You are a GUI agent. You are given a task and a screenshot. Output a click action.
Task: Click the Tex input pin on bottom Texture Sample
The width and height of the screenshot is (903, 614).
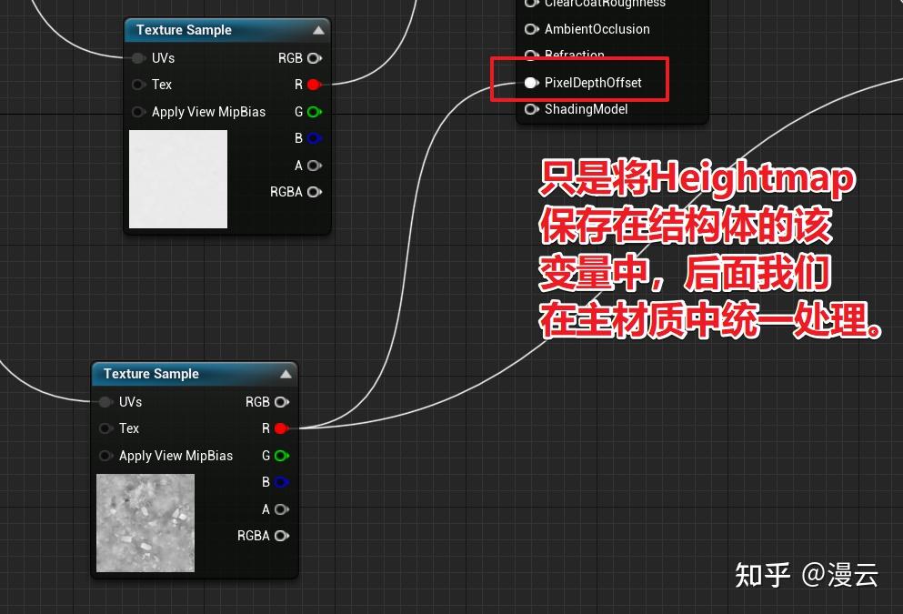click(x=106, y=428)
